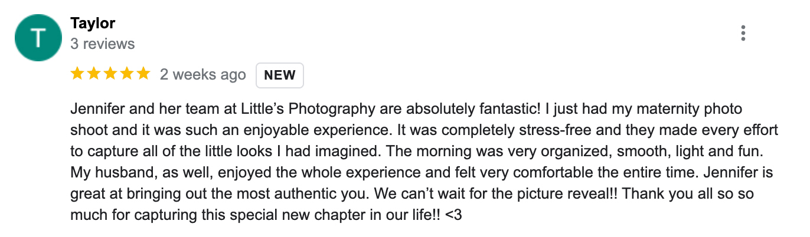Click the word "Jennifer" starting the review

95,109
